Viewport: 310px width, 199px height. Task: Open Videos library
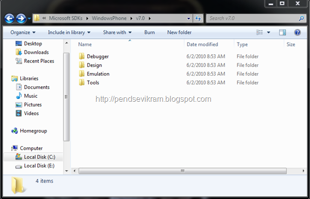(31, 113)
